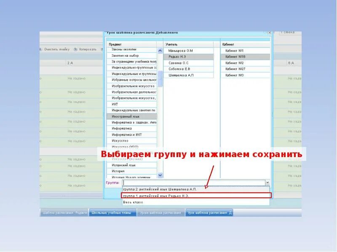This screenshot has height=252, width=337.
Task: Select subject За страницами учебника
Action: (x=132, y=62)
